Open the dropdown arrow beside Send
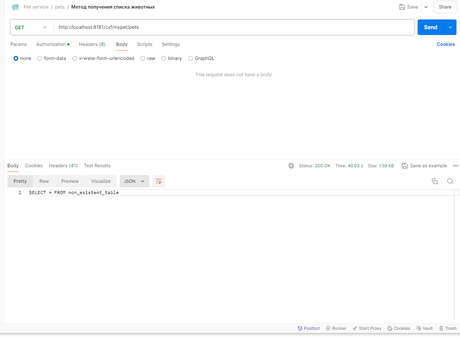This screenshot has width=460, height=338. pos(450,27)
